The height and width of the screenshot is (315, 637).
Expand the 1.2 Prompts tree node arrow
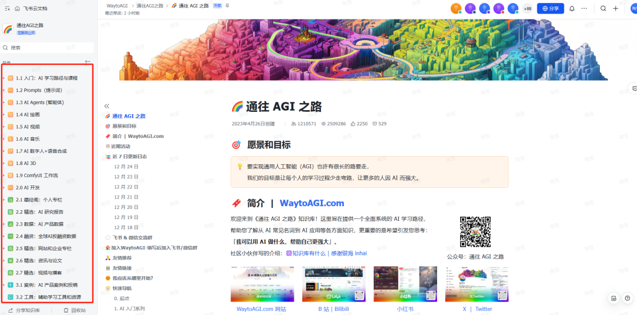[4, 90]
